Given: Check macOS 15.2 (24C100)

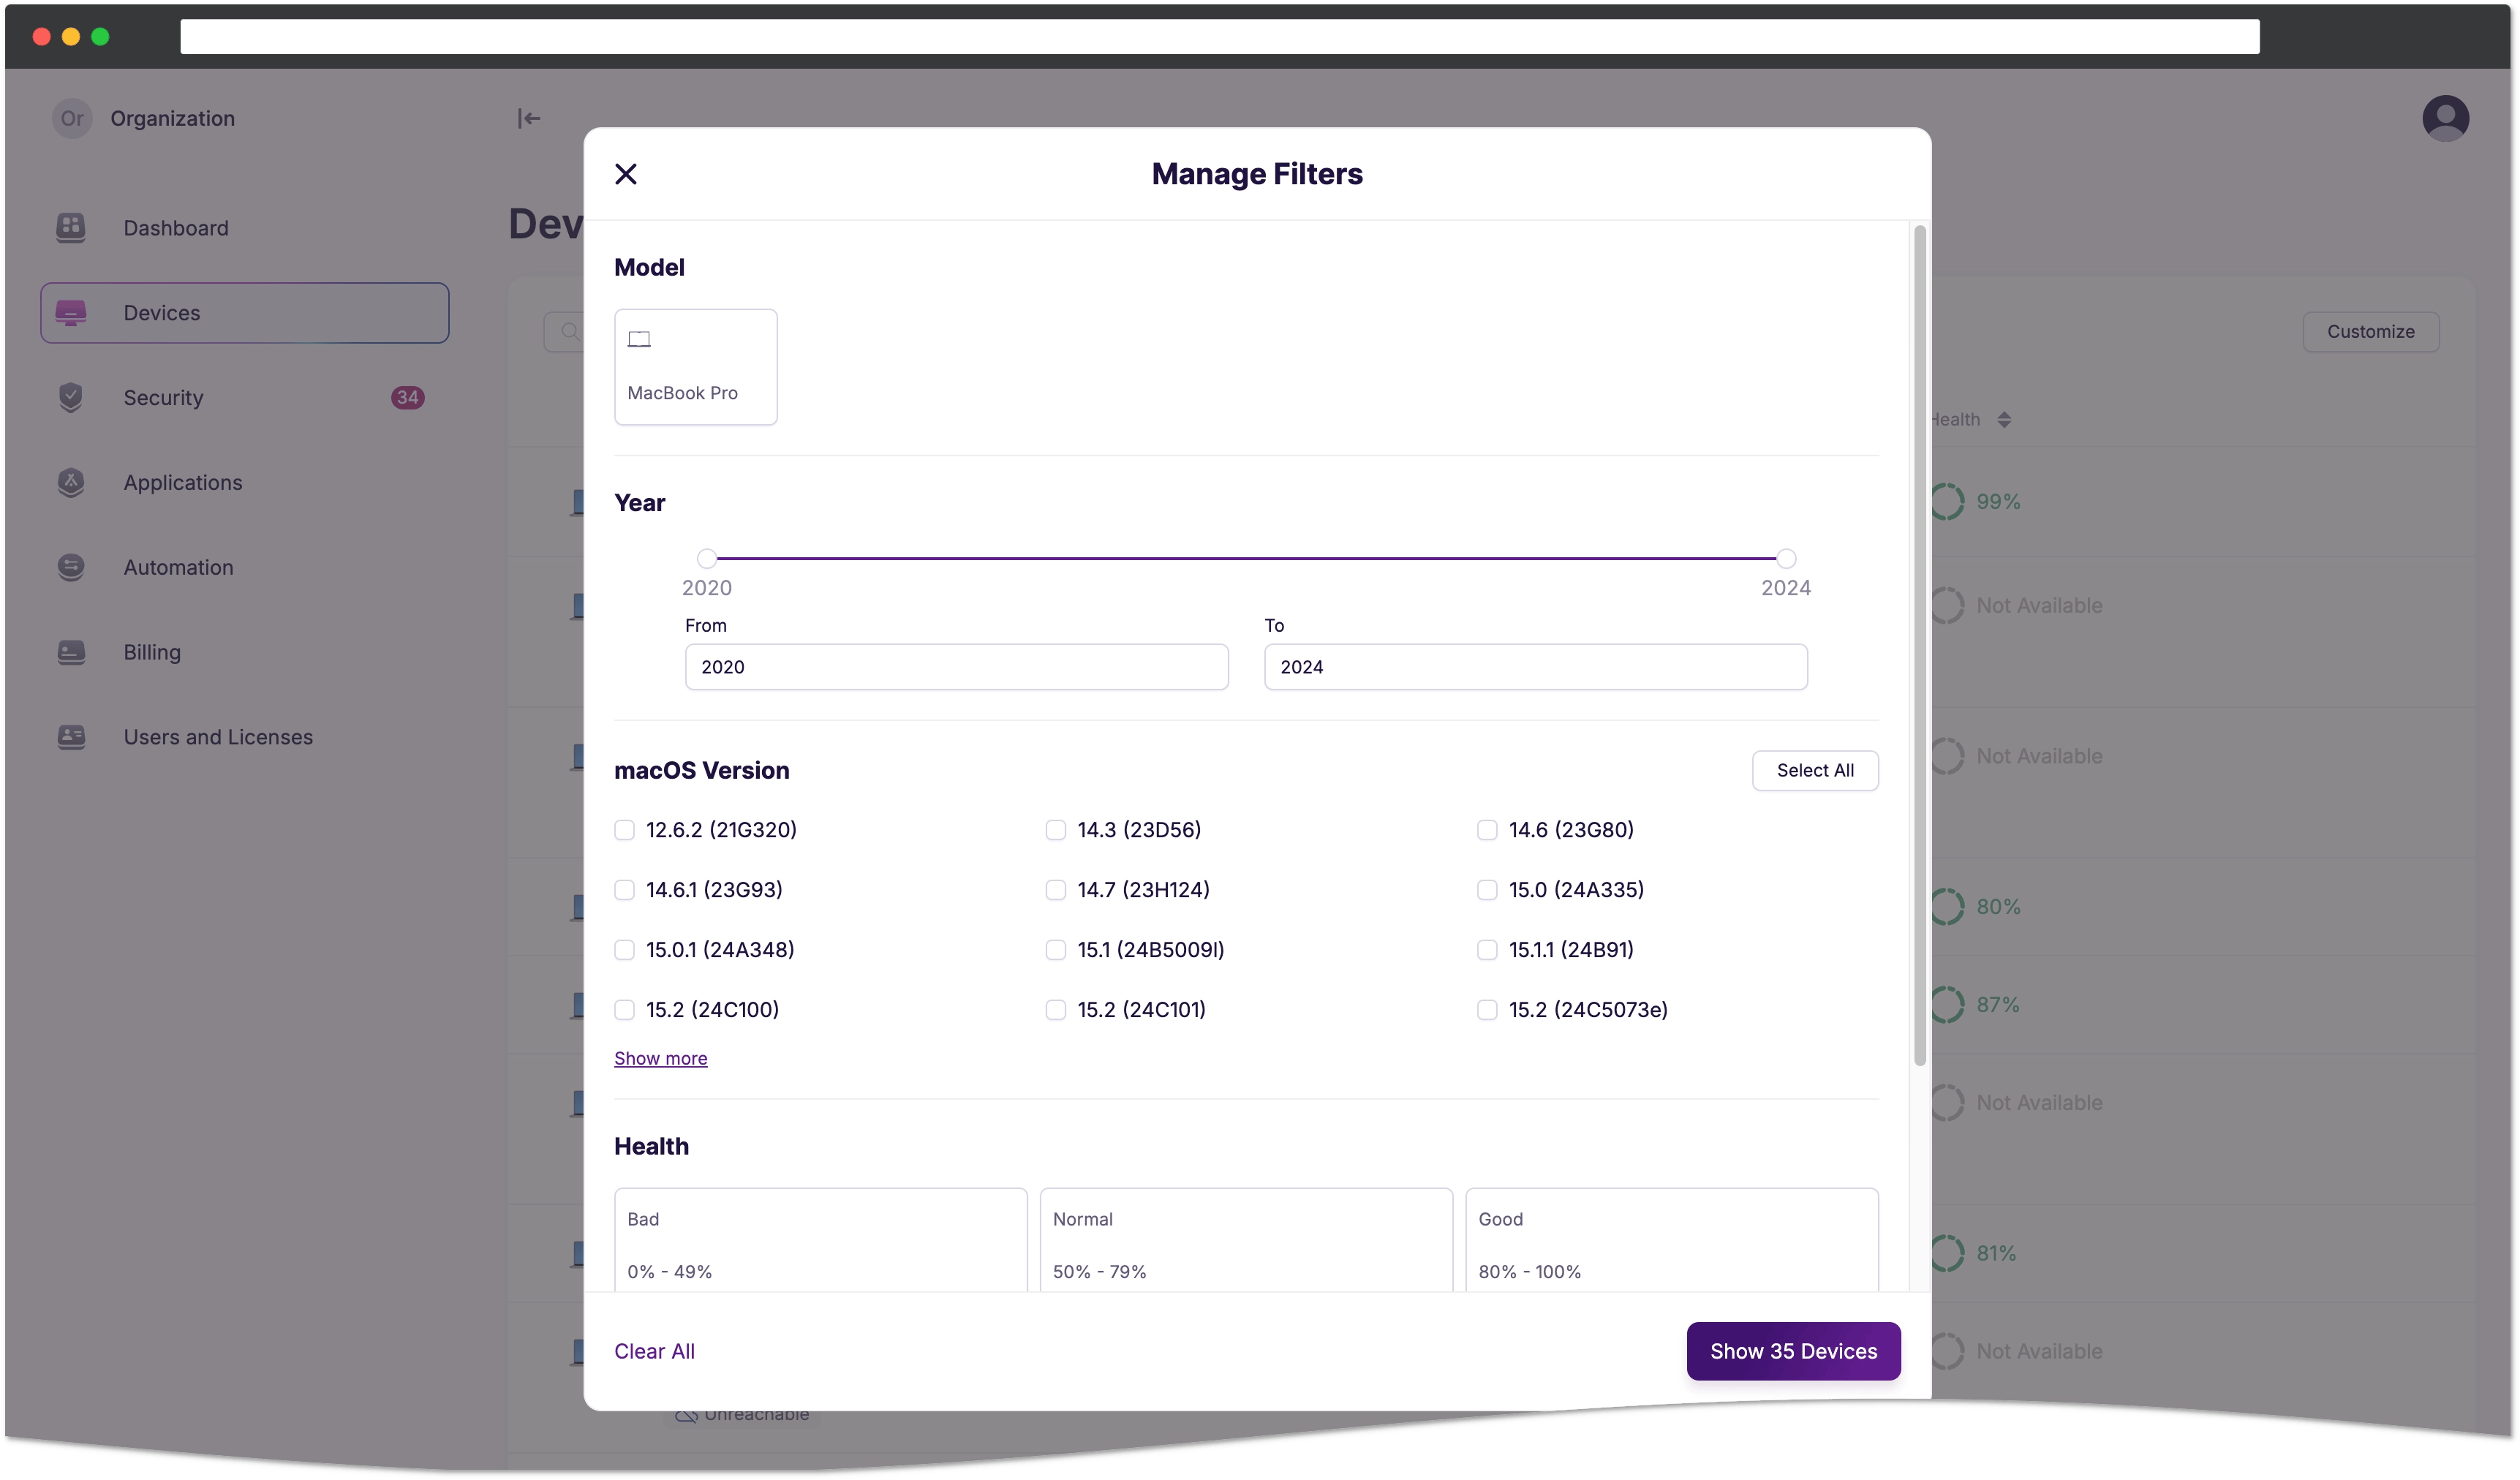Looking at the screenshot, I should [624, 1010].
